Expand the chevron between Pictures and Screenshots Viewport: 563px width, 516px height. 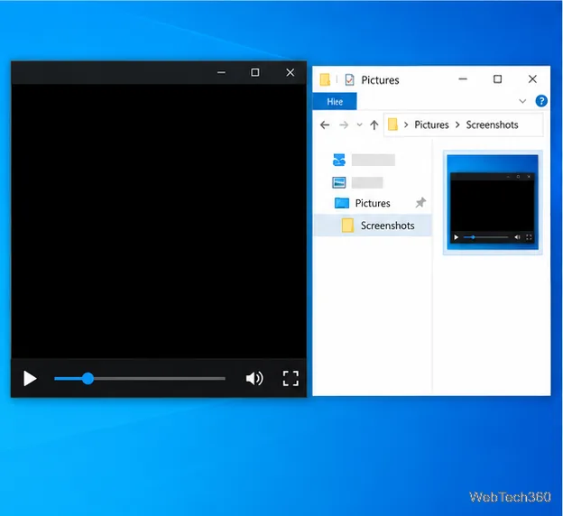[x=457, y=124]
